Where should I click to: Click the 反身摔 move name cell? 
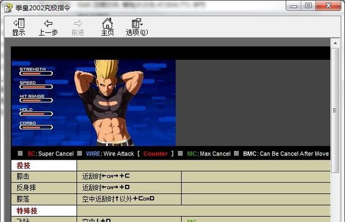44,188
